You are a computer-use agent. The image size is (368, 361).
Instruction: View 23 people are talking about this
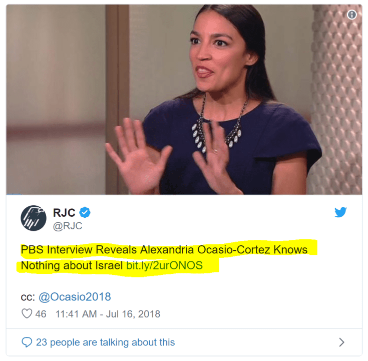(x=105, y=342)
